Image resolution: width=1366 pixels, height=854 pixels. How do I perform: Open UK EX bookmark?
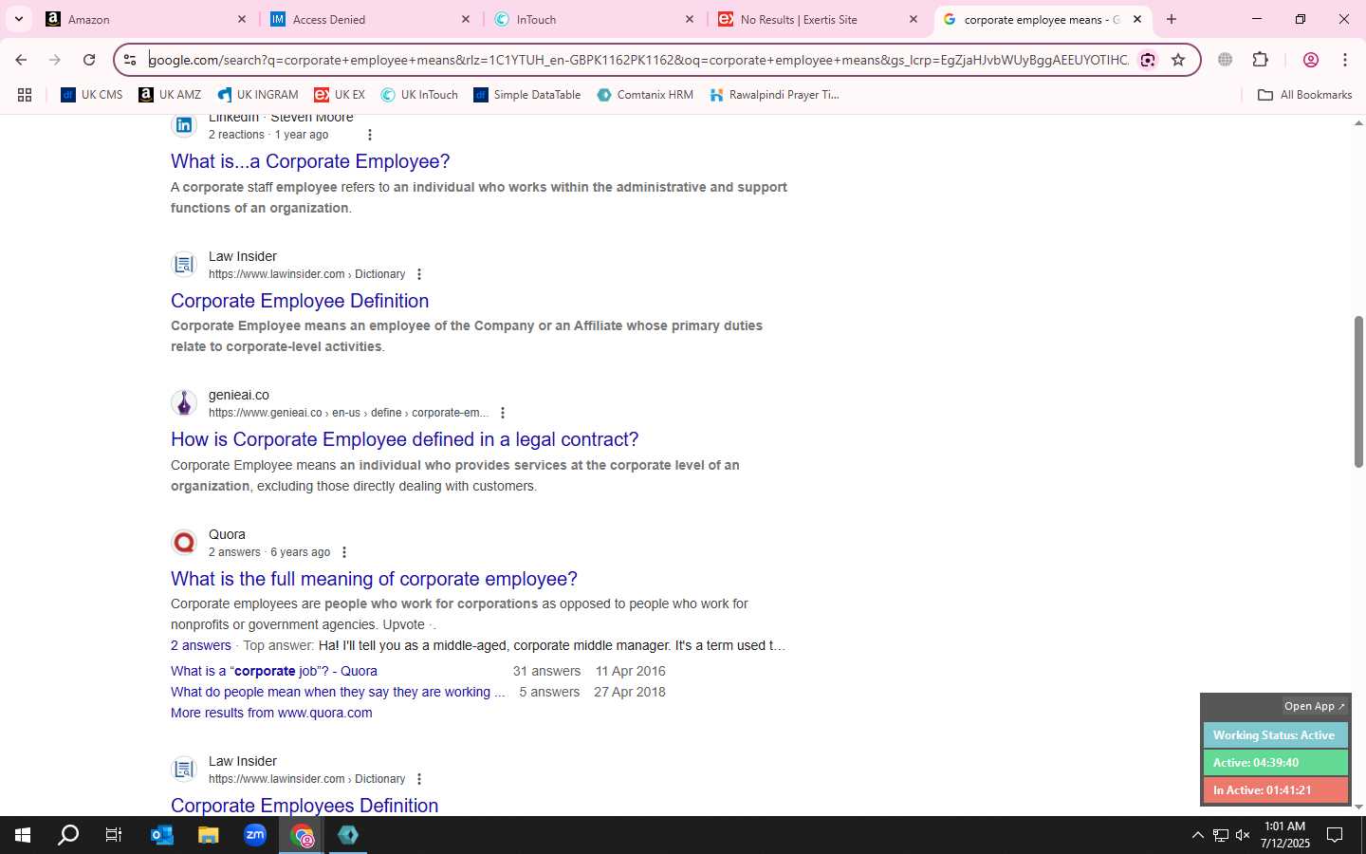(x=340, y=95)
